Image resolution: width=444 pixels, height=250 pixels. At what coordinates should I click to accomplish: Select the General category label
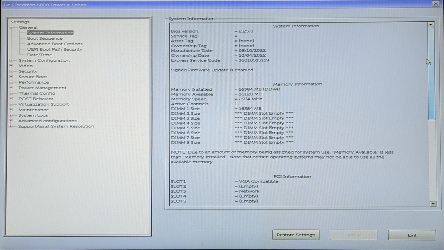(x=28, y=27)
